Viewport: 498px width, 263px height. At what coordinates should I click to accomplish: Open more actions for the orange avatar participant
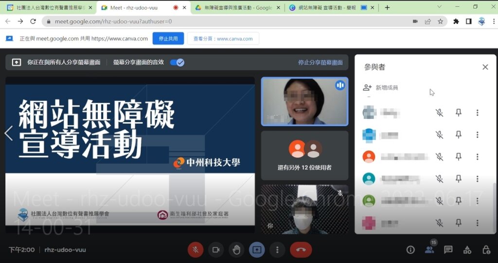[x=477, y=156]
